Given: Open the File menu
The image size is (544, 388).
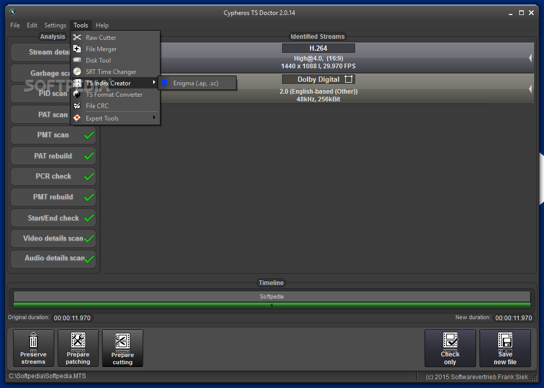Looking at the screenshot, I should [x=15, y=25].
